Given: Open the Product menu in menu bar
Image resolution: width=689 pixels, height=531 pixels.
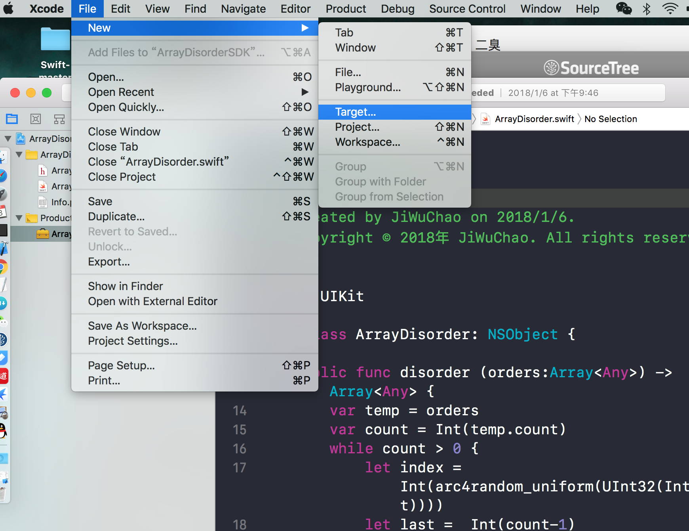Looking at the screenshot, I should (x=346, y=9).
